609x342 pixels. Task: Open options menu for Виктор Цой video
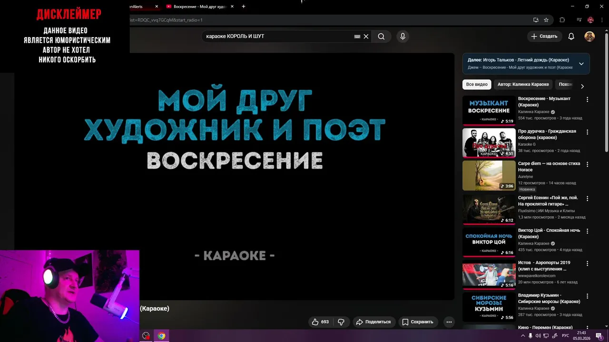[587, 231]
